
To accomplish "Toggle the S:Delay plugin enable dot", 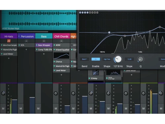I will (x=89, y=78).
